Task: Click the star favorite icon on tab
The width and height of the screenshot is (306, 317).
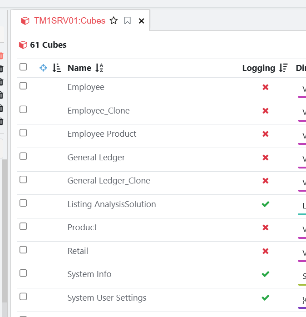Action: coord(114,21)
